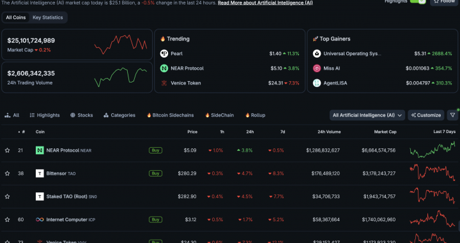Click the 24h Trading Volume sparkline
460x243 pixels.
point(121,77)
